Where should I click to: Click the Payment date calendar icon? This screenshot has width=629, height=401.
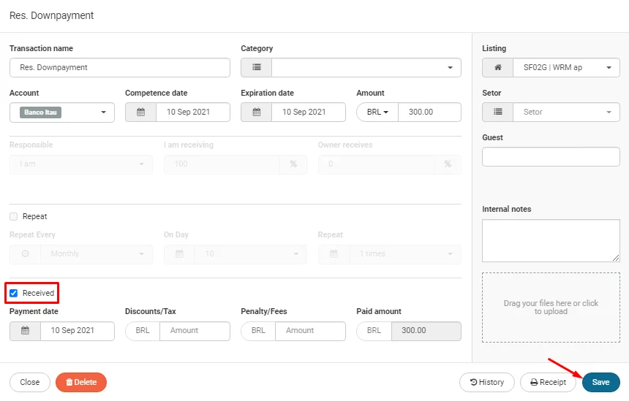[25, 331]
